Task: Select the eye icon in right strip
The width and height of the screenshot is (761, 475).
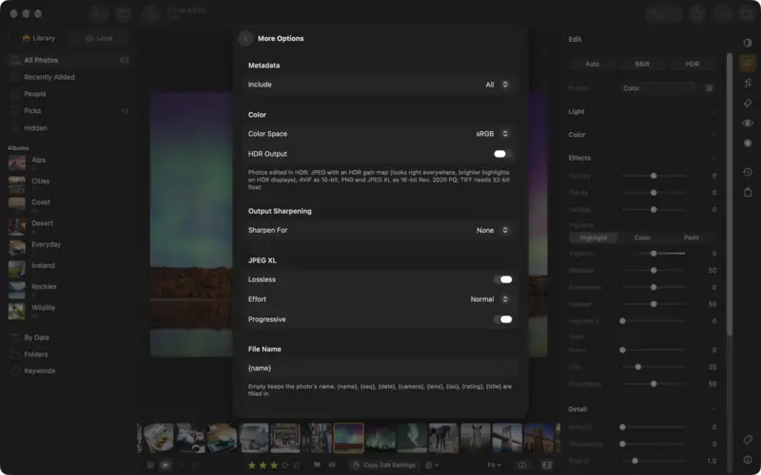Action: point(748,123)
